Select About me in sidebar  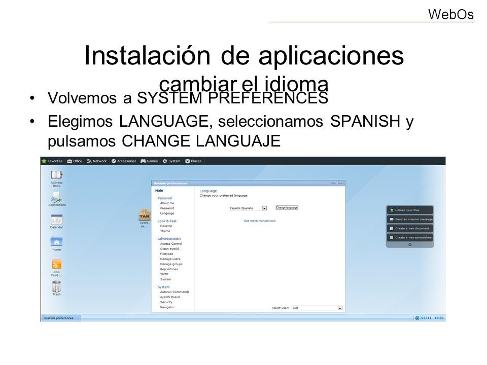[167, 203]
